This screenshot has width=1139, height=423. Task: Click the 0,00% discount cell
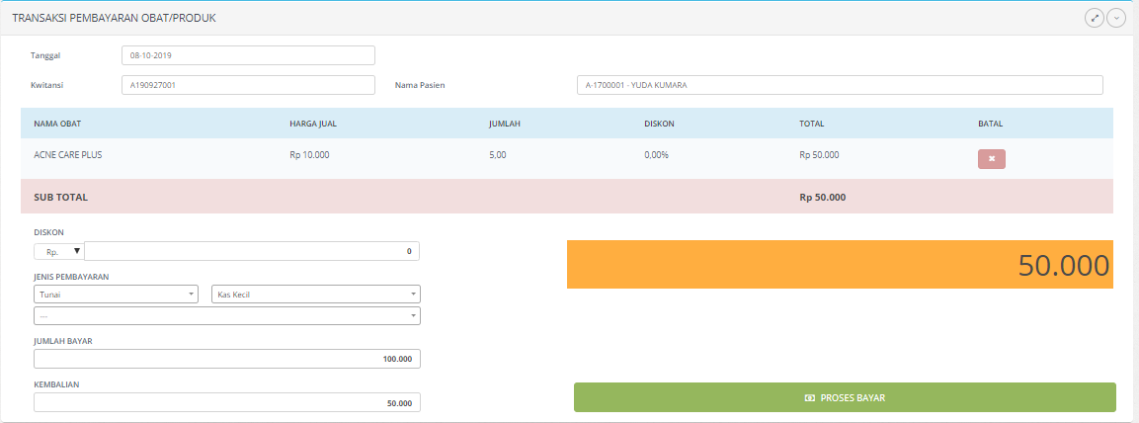point(657,155)
